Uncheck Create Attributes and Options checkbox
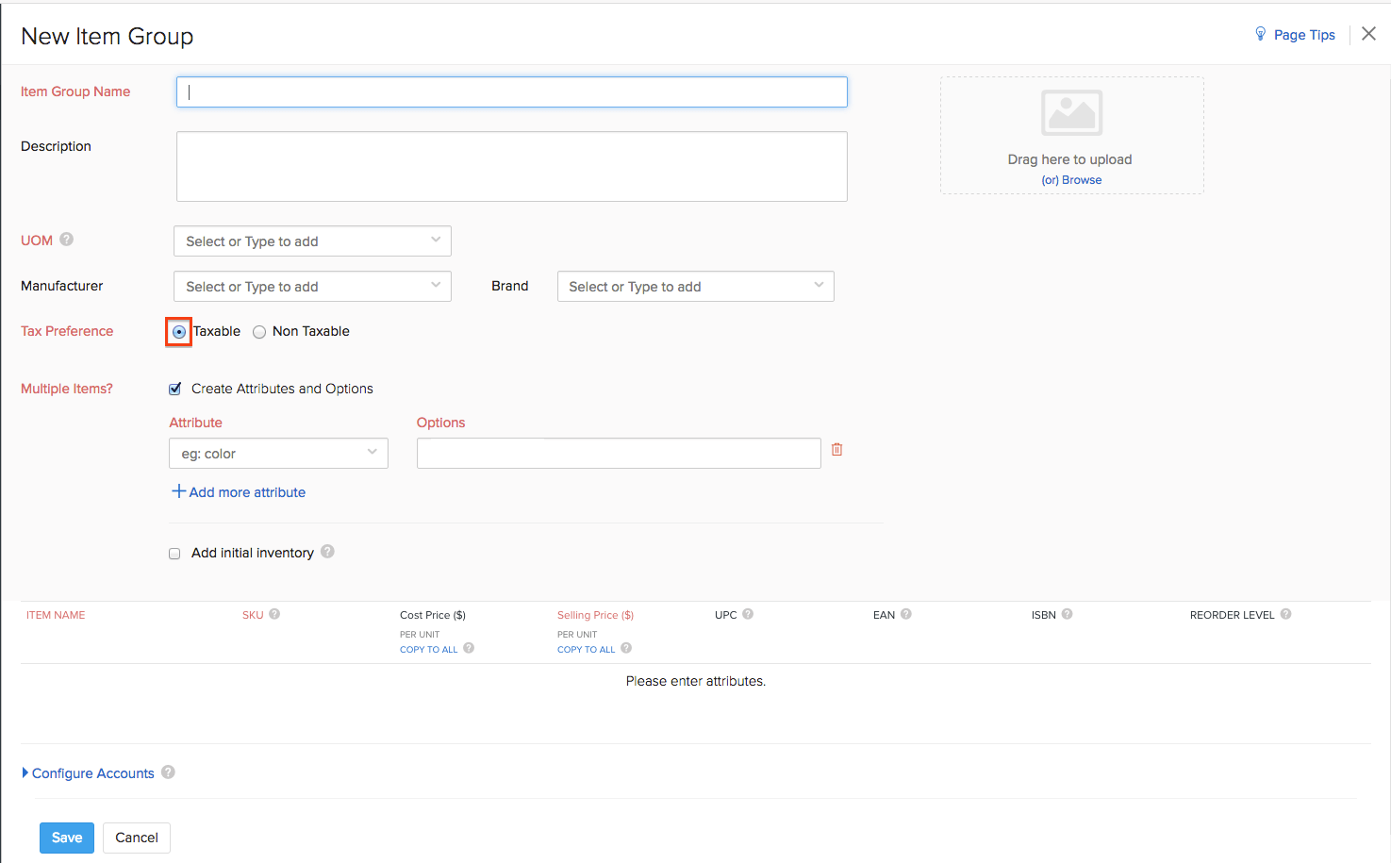The height and width of the screenshot is (863, 1391). point(174,389)
